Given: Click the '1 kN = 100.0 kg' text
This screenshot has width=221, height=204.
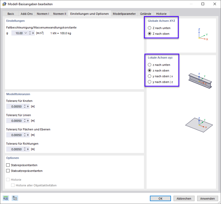Looking at the screenshot, I should (61, 33).
